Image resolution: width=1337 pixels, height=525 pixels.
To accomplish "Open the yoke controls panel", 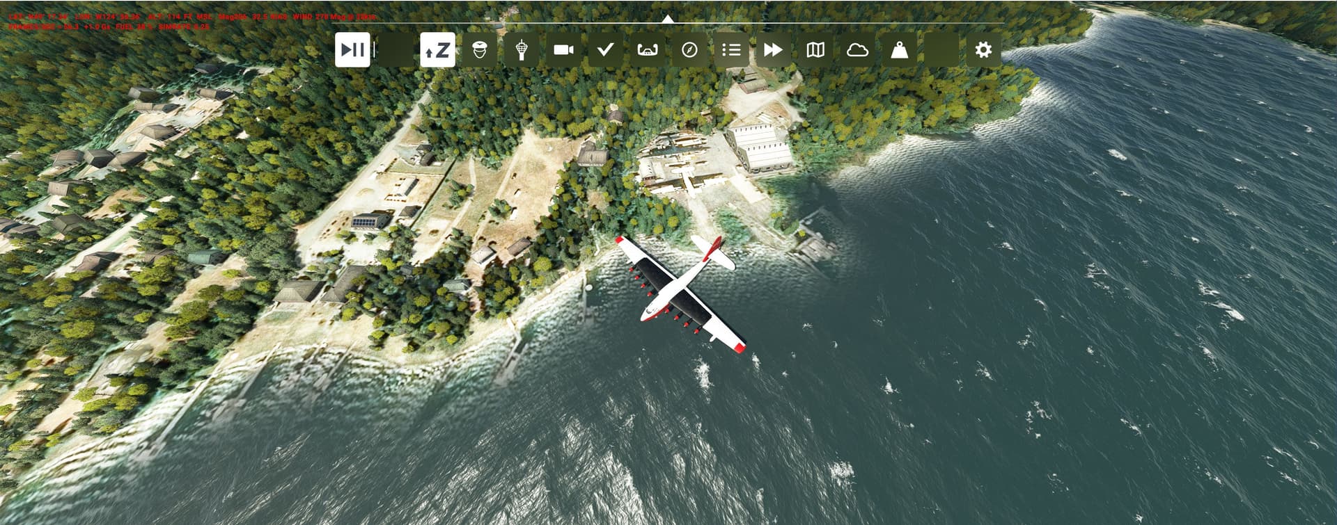I will 648,49.
